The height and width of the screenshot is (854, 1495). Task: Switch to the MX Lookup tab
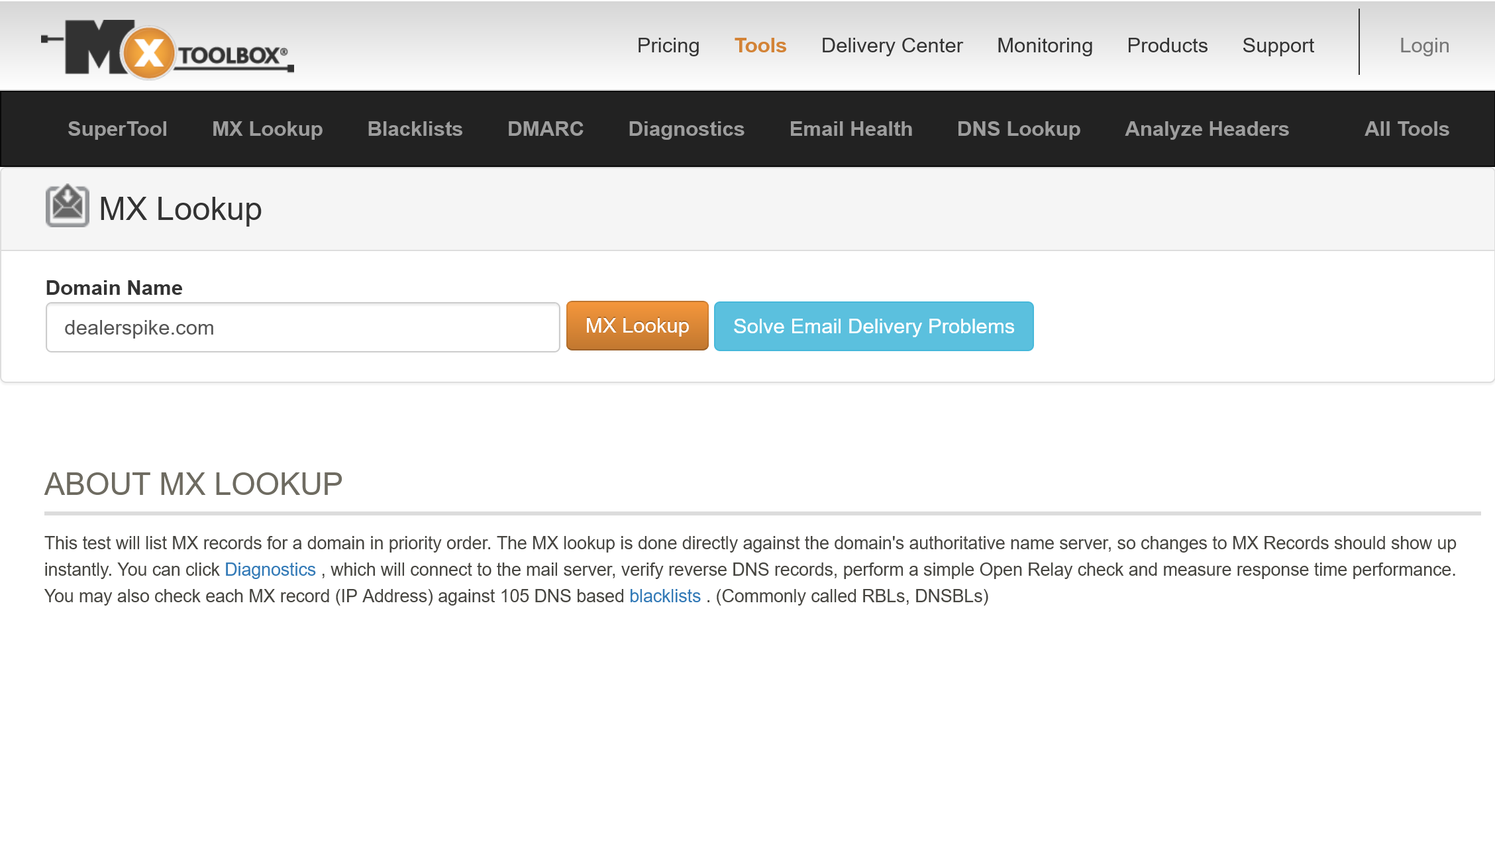click(x=267, y=129)
